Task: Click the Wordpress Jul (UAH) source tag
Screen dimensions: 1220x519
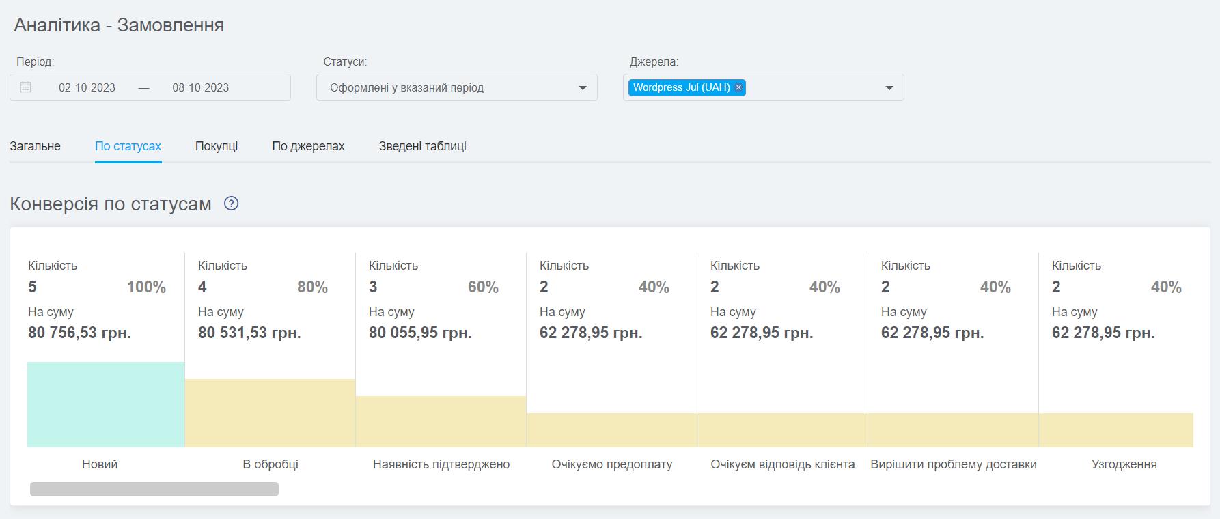Action: tap(681, 87)
